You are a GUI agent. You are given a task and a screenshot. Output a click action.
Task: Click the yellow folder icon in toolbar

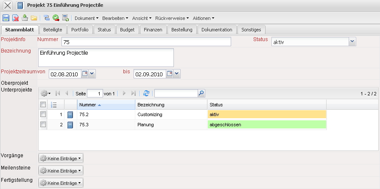[x=34, y=18]
